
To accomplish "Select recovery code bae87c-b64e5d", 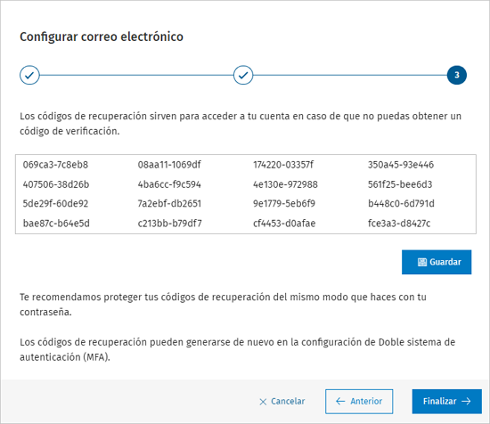I will tap(56, 224).
